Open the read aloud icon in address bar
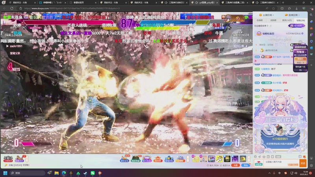This screenshot has width=315, height=177. (267, 8)
